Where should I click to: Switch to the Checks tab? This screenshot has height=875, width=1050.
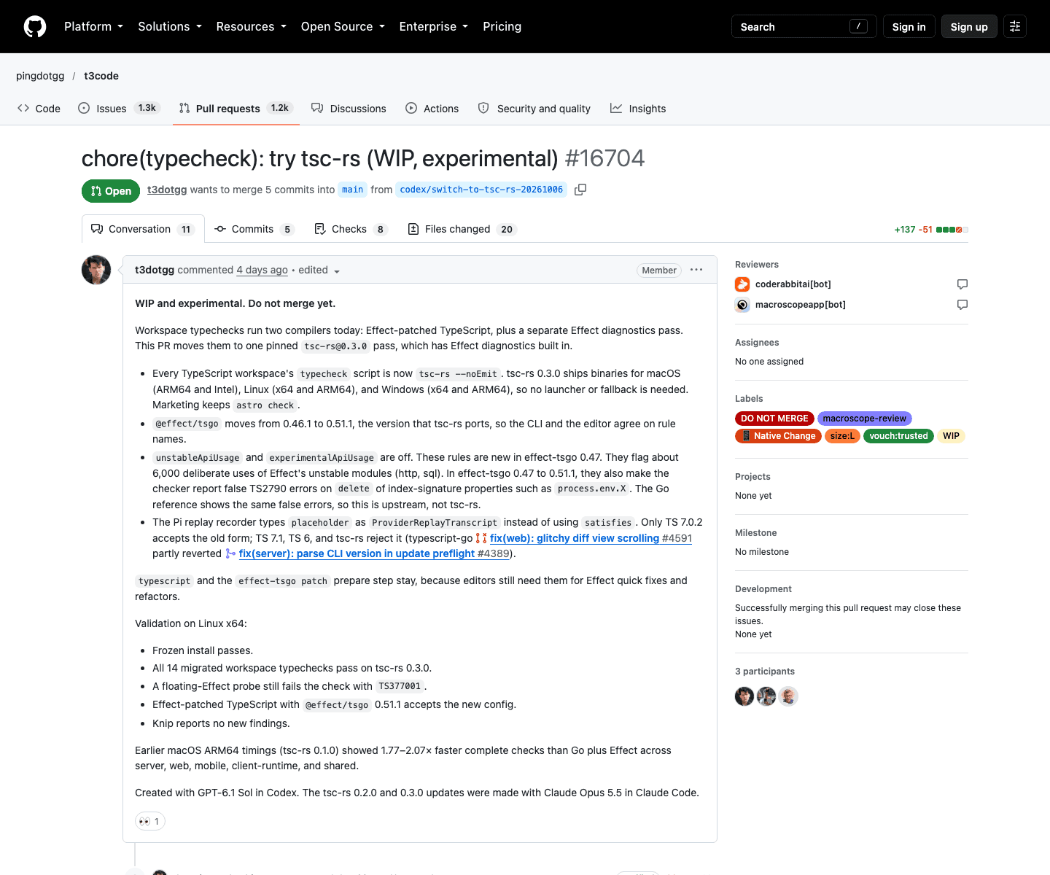click(x=350, y=229)
